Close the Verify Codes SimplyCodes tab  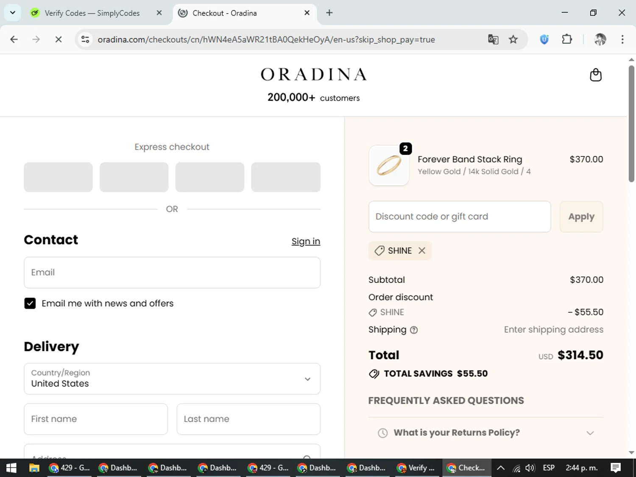159,13
